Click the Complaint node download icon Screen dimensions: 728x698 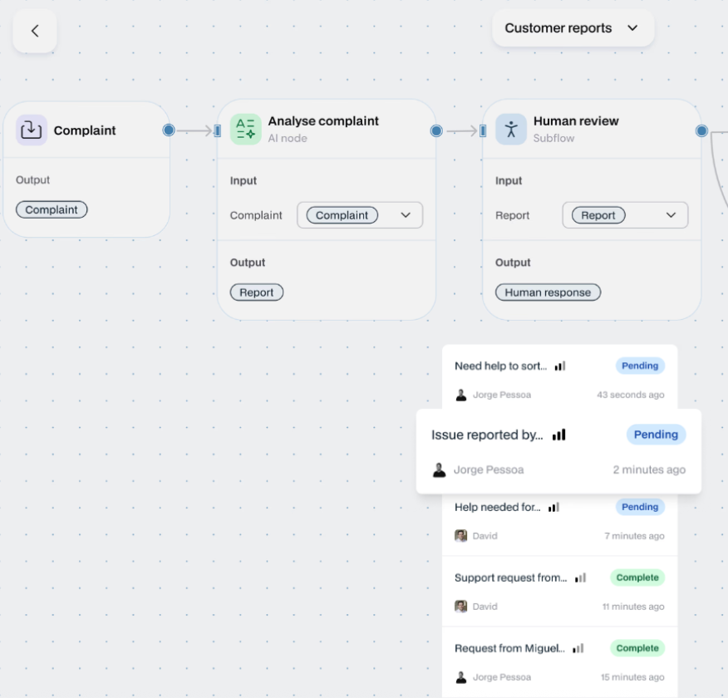pos(32,130)
